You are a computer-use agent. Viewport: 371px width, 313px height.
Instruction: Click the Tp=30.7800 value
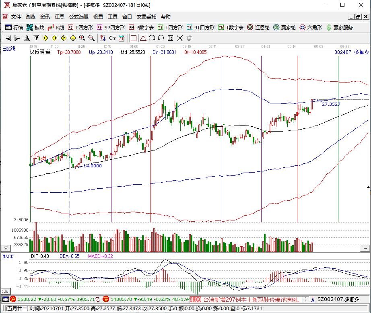click(69, 52)
